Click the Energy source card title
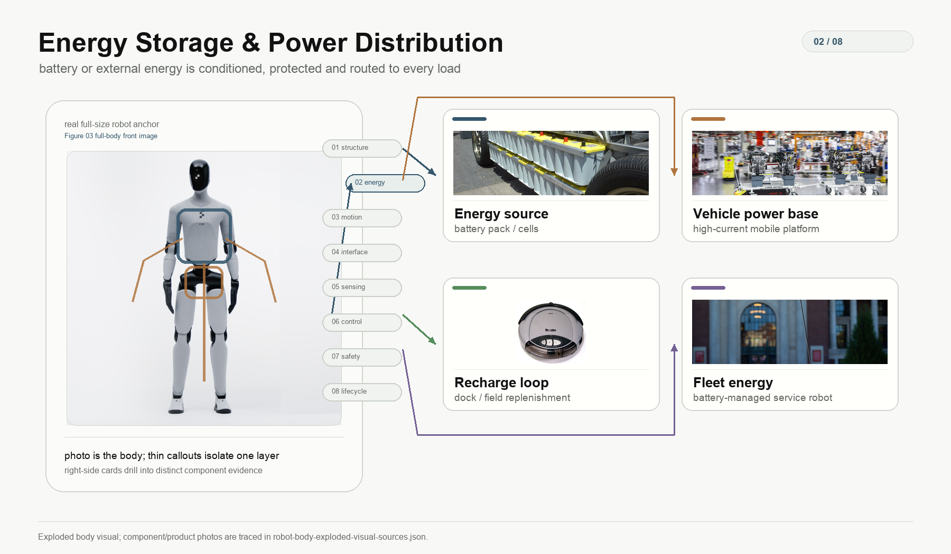 (x=501, y=214)
